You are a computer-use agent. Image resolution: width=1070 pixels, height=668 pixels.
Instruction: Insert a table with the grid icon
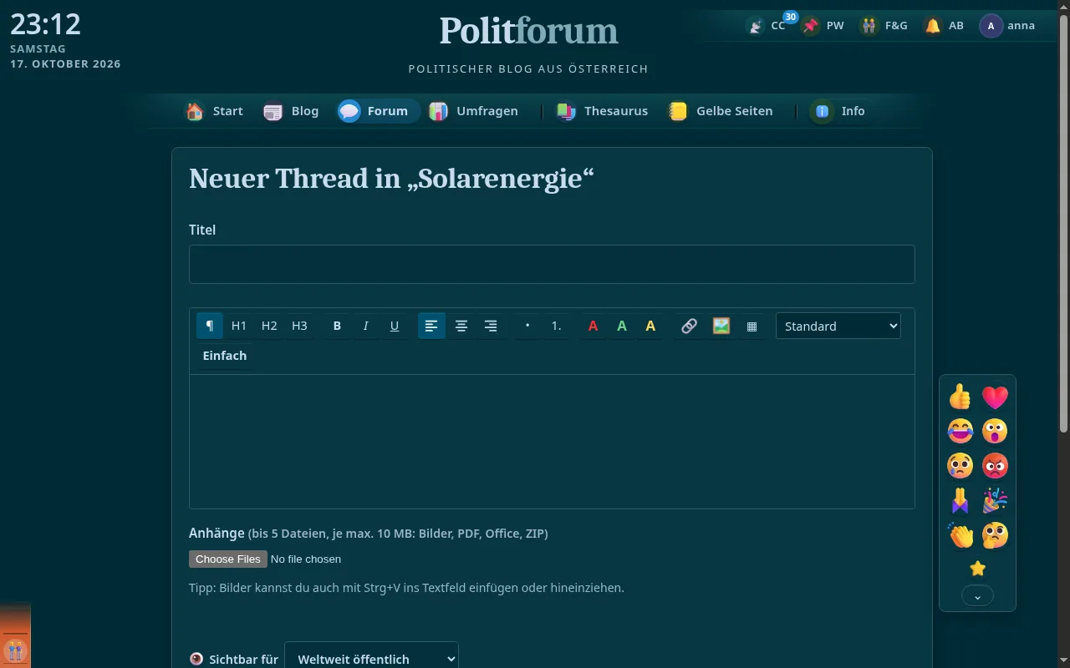pos(752,326)
